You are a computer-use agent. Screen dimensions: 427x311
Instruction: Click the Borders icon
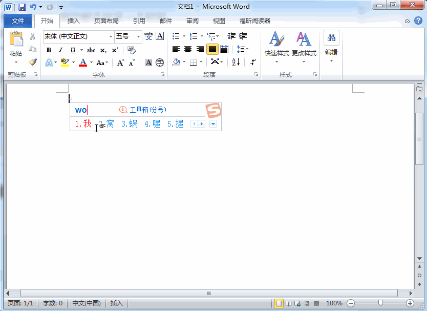pyautogui.click(x=194, y=62)
